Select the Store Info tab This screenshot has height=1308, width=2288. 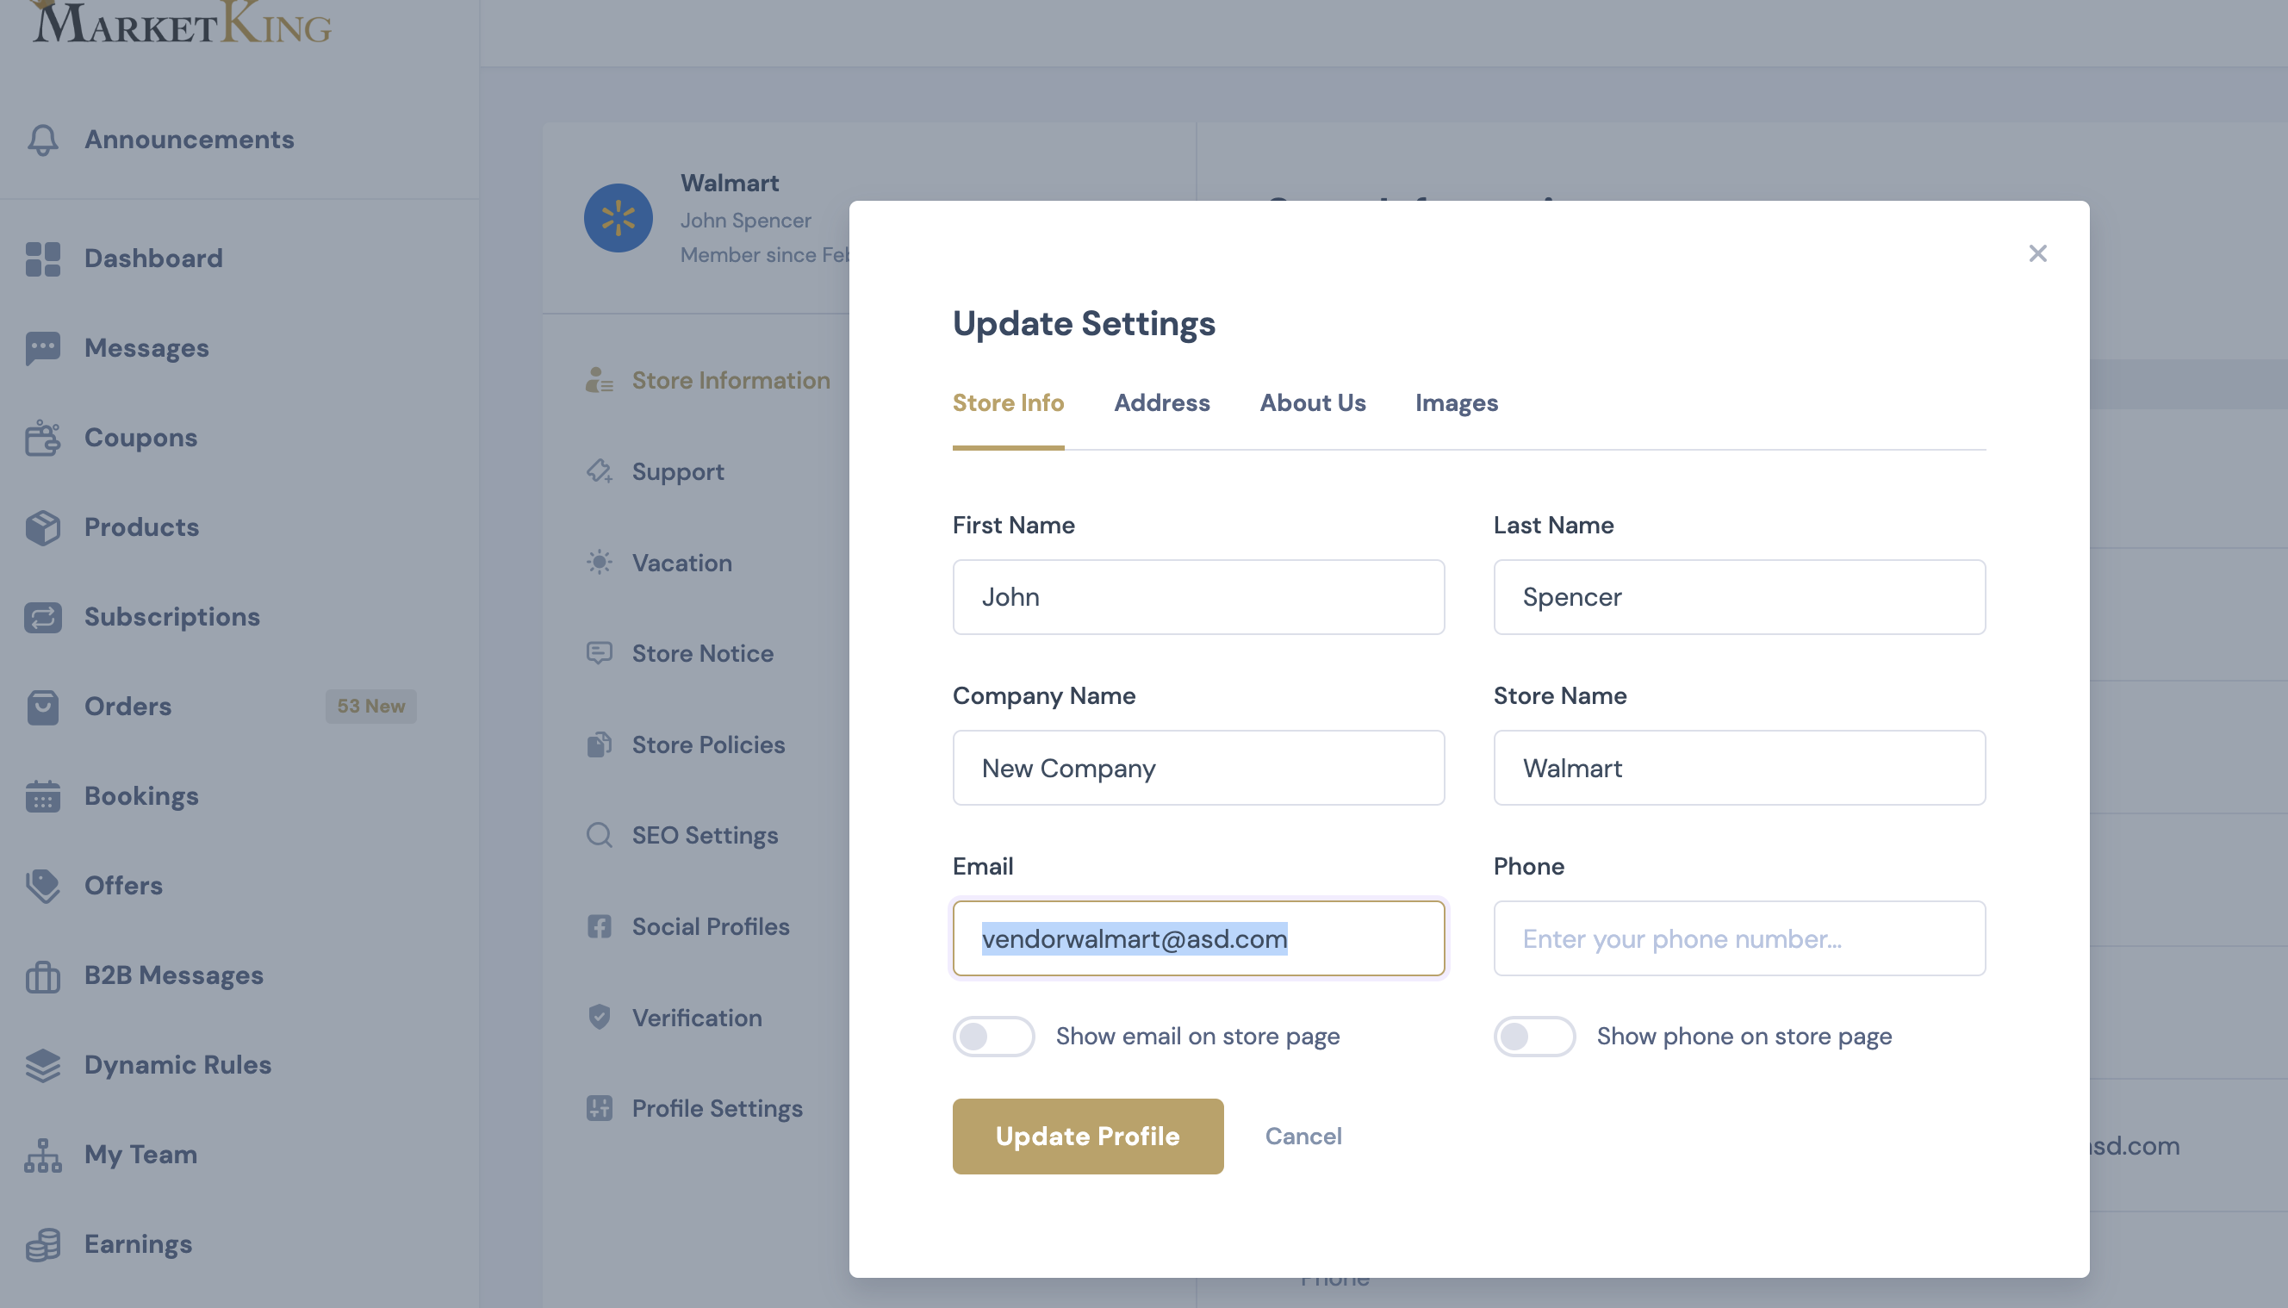tap(1009, 402)
